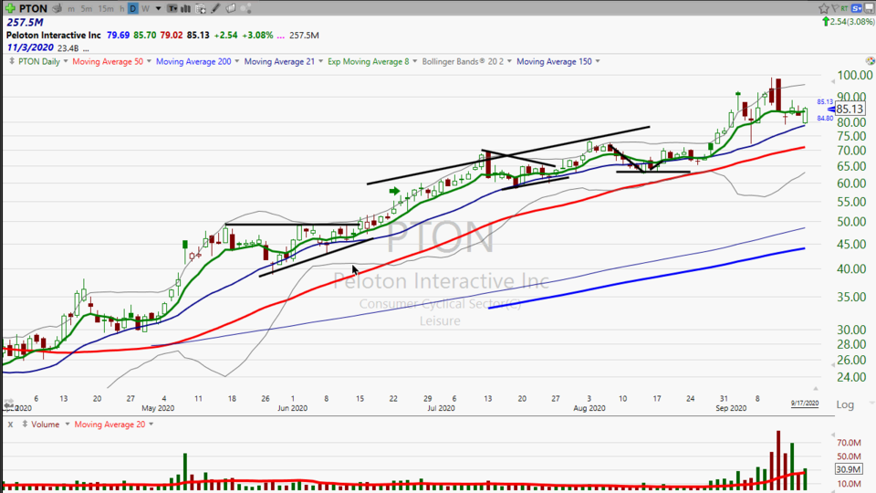Click the blue 79.69 open price
Image resolution: width=876 pixels, height=493 pixels.
click(x=118, y=35)
